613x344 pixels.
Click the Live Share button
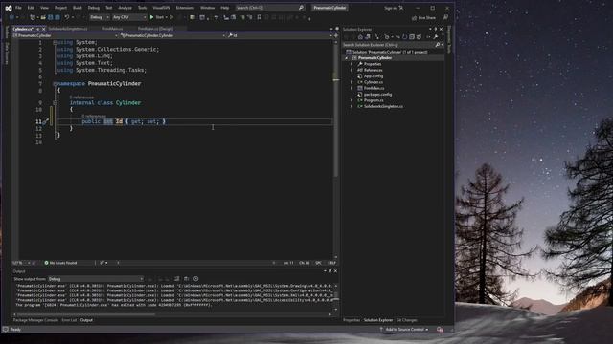[423, 17]
